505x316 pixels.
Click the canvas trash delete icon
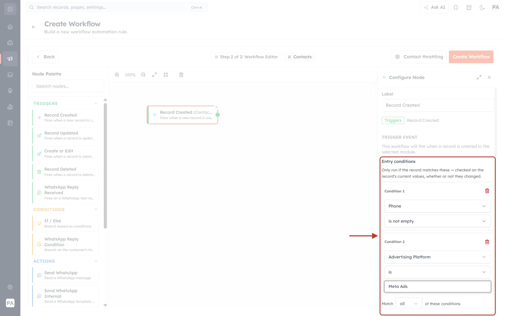[181, 75]
